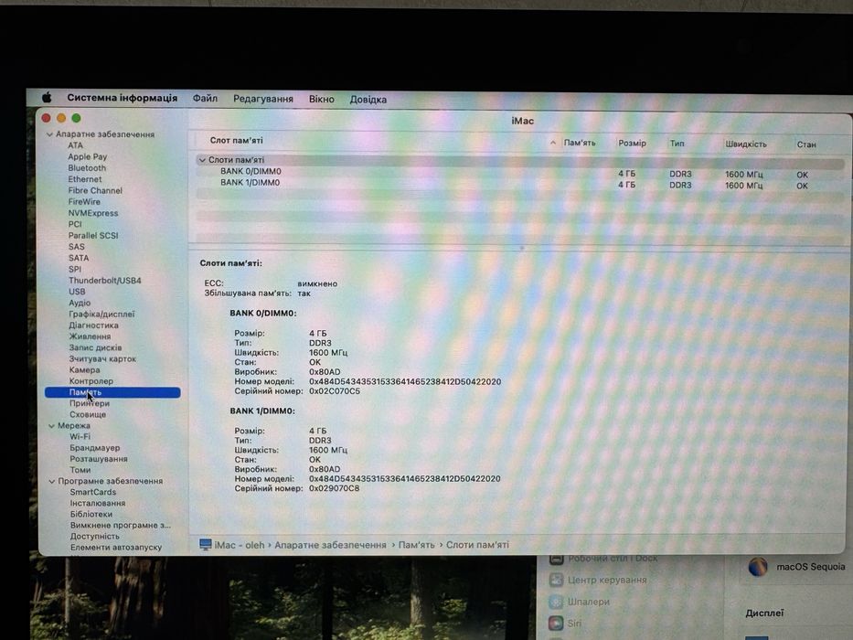Open Шпалери in background Settings window
This screenshot has height=640, width=853.
[589, 602]
